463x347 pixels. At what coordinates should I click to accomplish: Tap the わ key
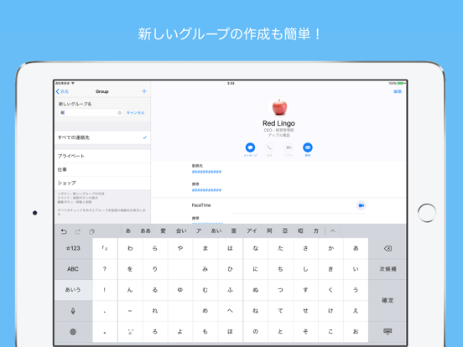tap(130, 248)
